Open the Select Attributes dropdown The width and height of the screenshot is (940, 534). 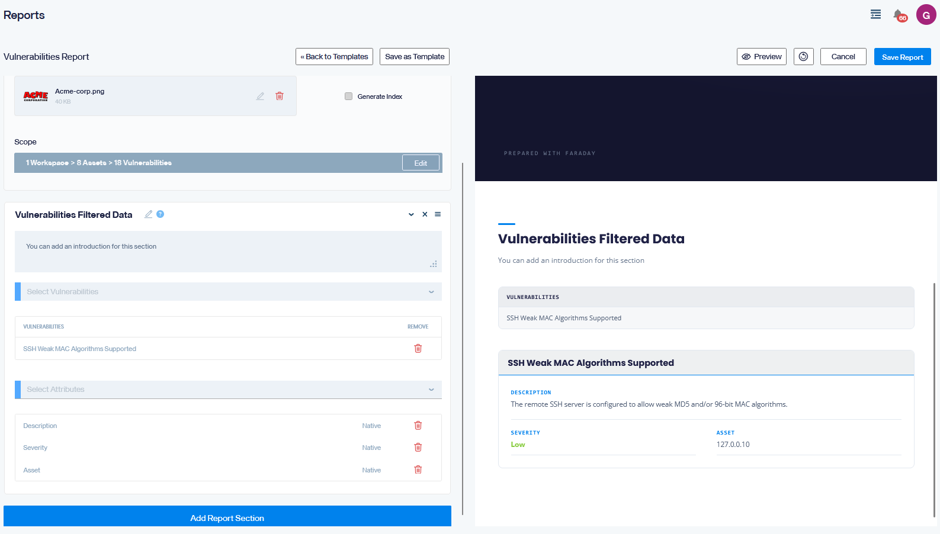coord(228,390)
